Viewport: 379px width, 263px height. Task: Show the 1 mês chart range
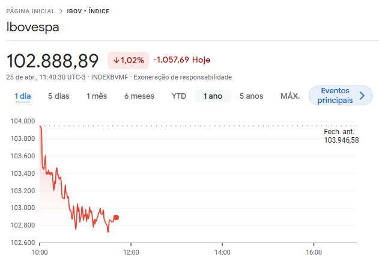click(97, 96)
